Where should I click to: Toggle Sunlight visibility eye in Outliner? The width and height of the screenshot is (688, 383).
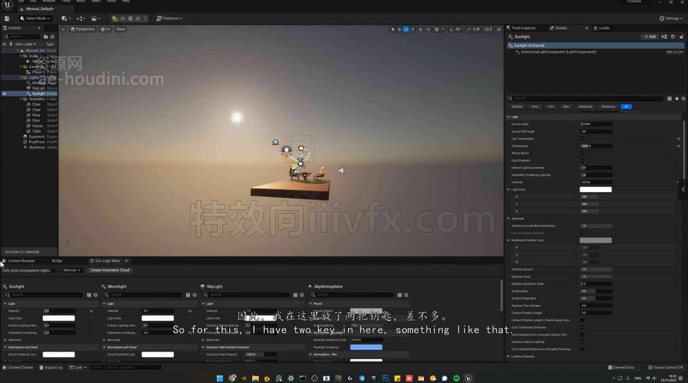point(4,94)
